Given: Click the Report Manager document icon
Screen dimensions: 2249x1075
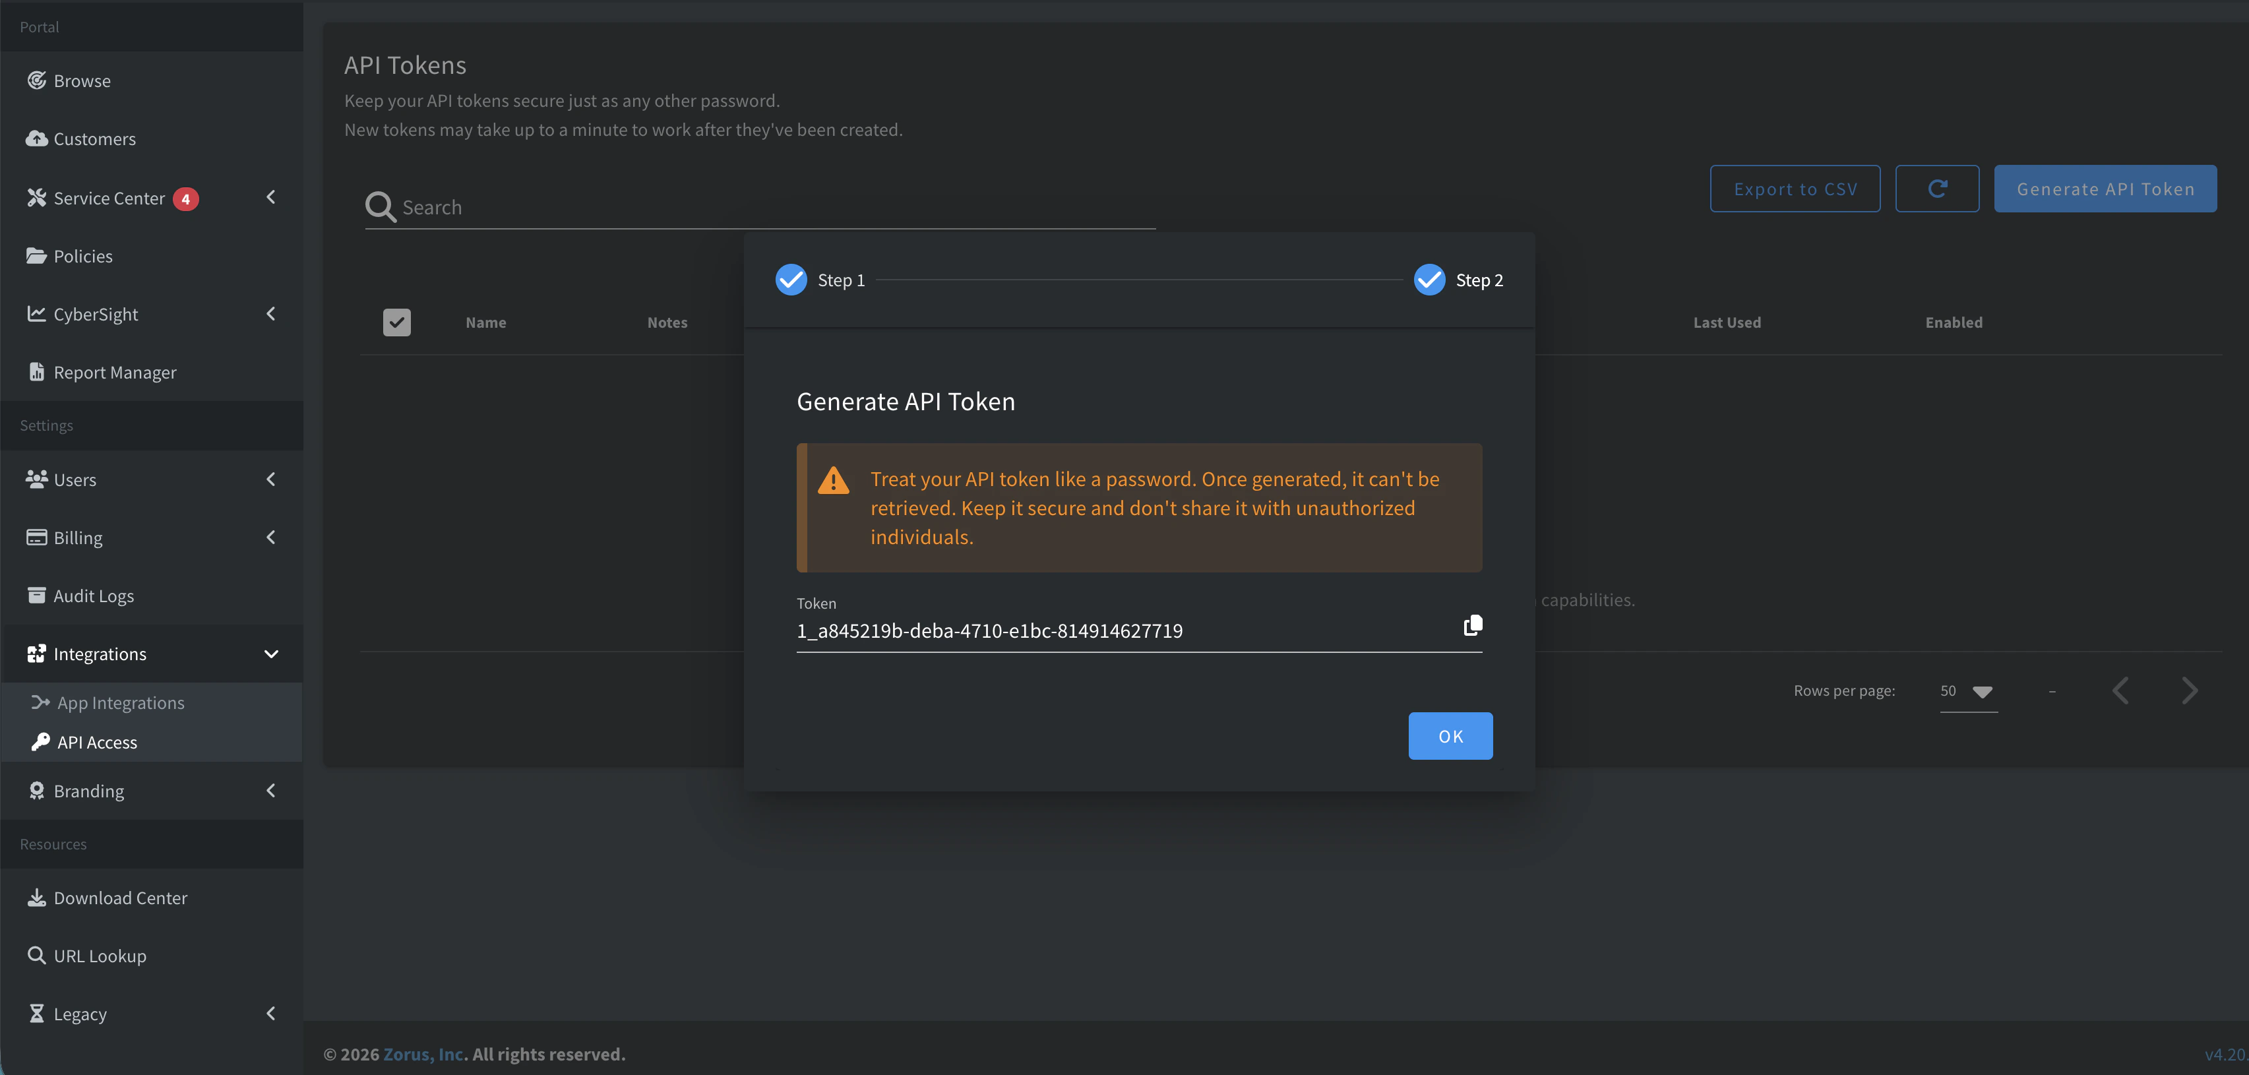Looking at the screenshot, I should click(37, 372).
